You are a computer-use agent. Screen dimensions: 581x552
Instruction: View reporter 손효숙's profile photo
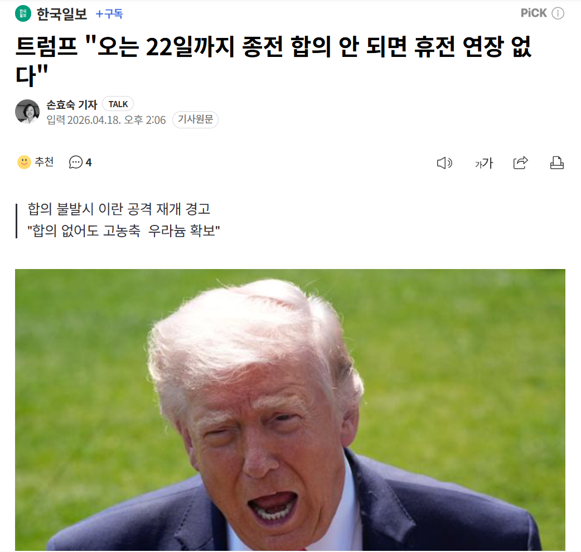tap(27, 112)
